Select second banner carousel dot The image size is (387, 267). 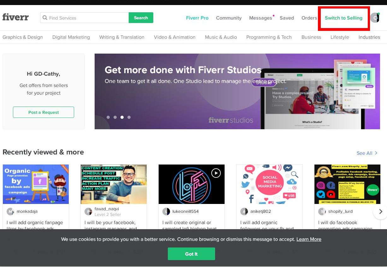tap(115, 117)
